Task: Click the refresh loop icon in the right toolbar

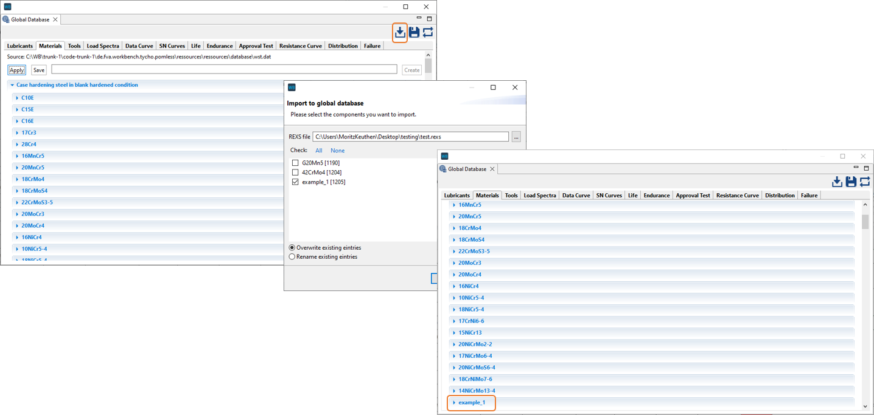Action: (865, 182)
